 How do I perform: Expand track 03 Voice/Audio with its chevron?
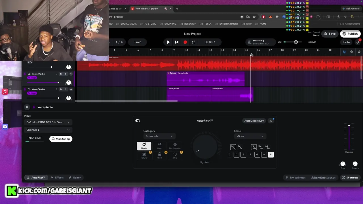click(71, 89)
